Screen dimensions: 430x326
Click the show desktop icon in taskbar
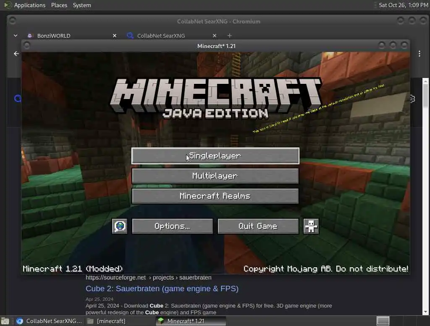coord(5,321)
